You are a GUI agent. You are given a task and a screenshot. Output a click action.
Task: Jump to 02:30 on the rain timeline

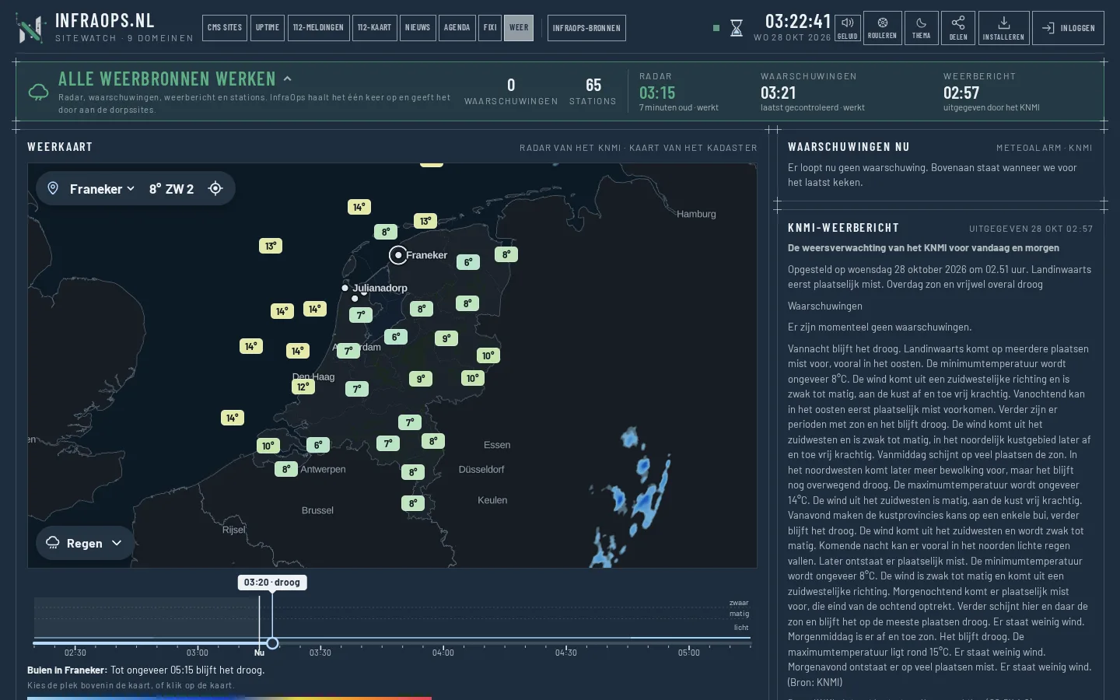[75, 653]
